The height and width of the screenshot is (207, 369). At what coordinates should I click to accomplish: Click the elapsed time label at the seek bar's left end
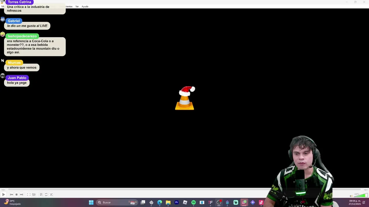[x=3, y=190]
